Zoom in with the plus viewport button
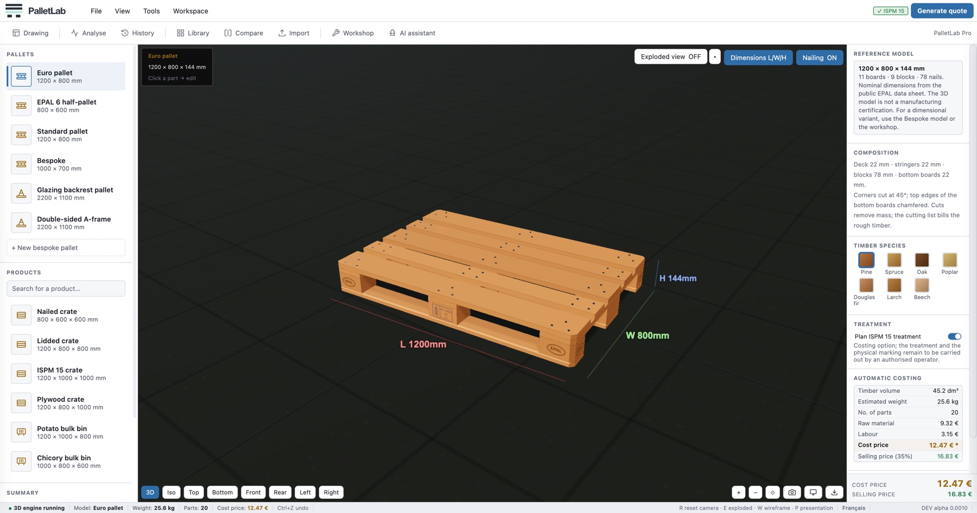Screen dimensions: 977x513 (738, 492)
